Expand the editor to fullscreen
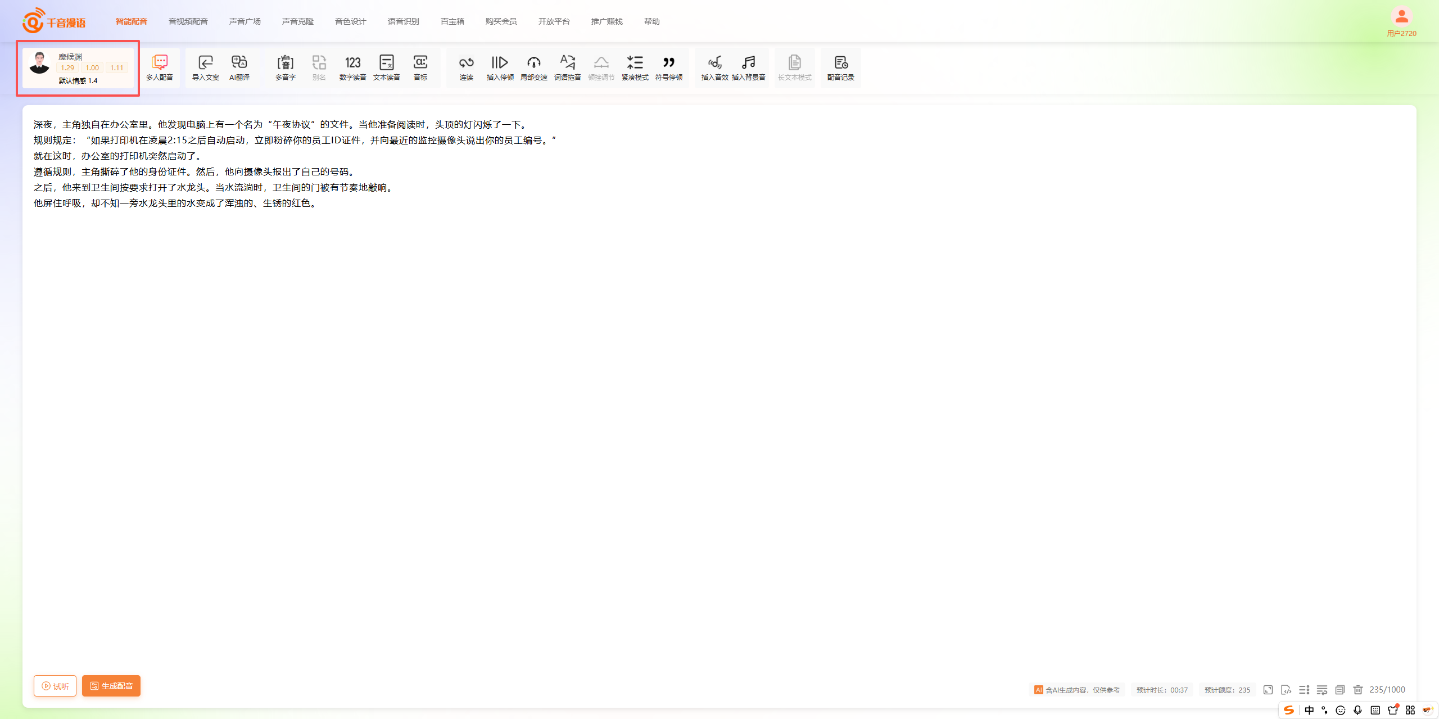Viewport: 1439px width, 719px height. click(x=1268, y=690)
